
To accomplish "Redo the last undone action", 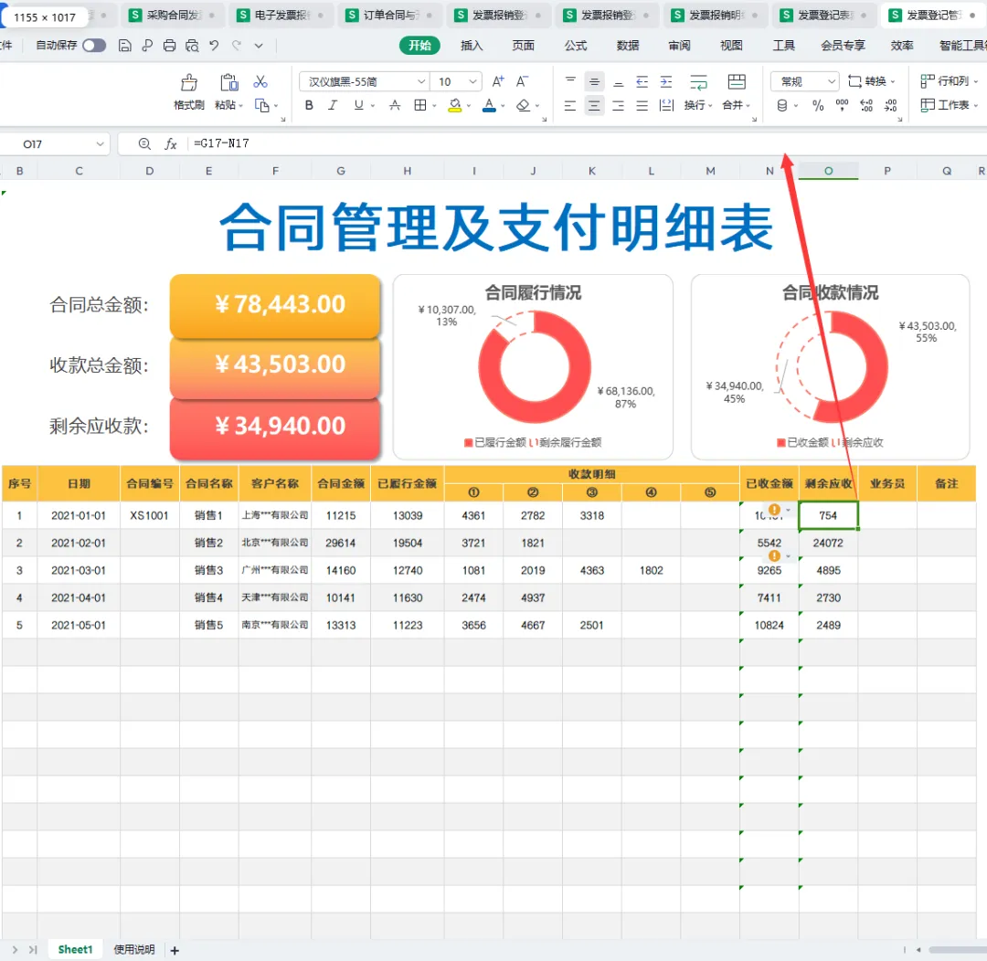I will pyautogui.click(x=237, y=46).
